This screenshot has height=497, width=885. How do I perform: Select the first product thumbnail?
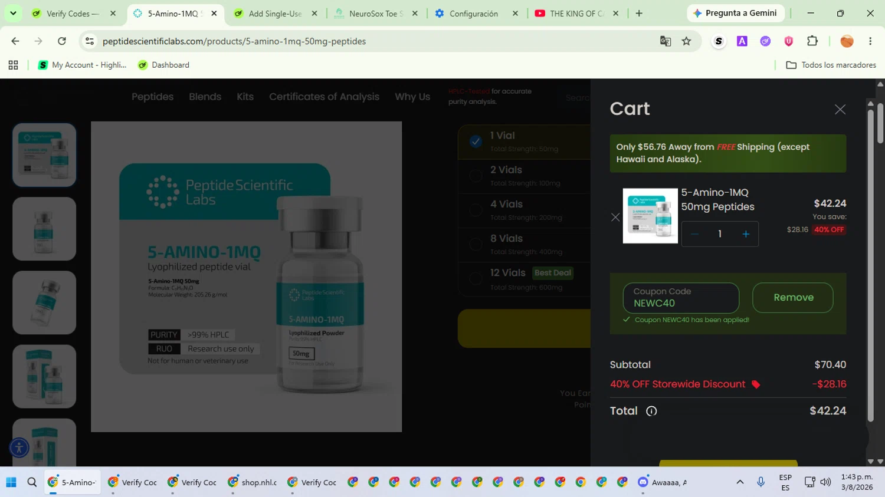[x=44, y=155]
